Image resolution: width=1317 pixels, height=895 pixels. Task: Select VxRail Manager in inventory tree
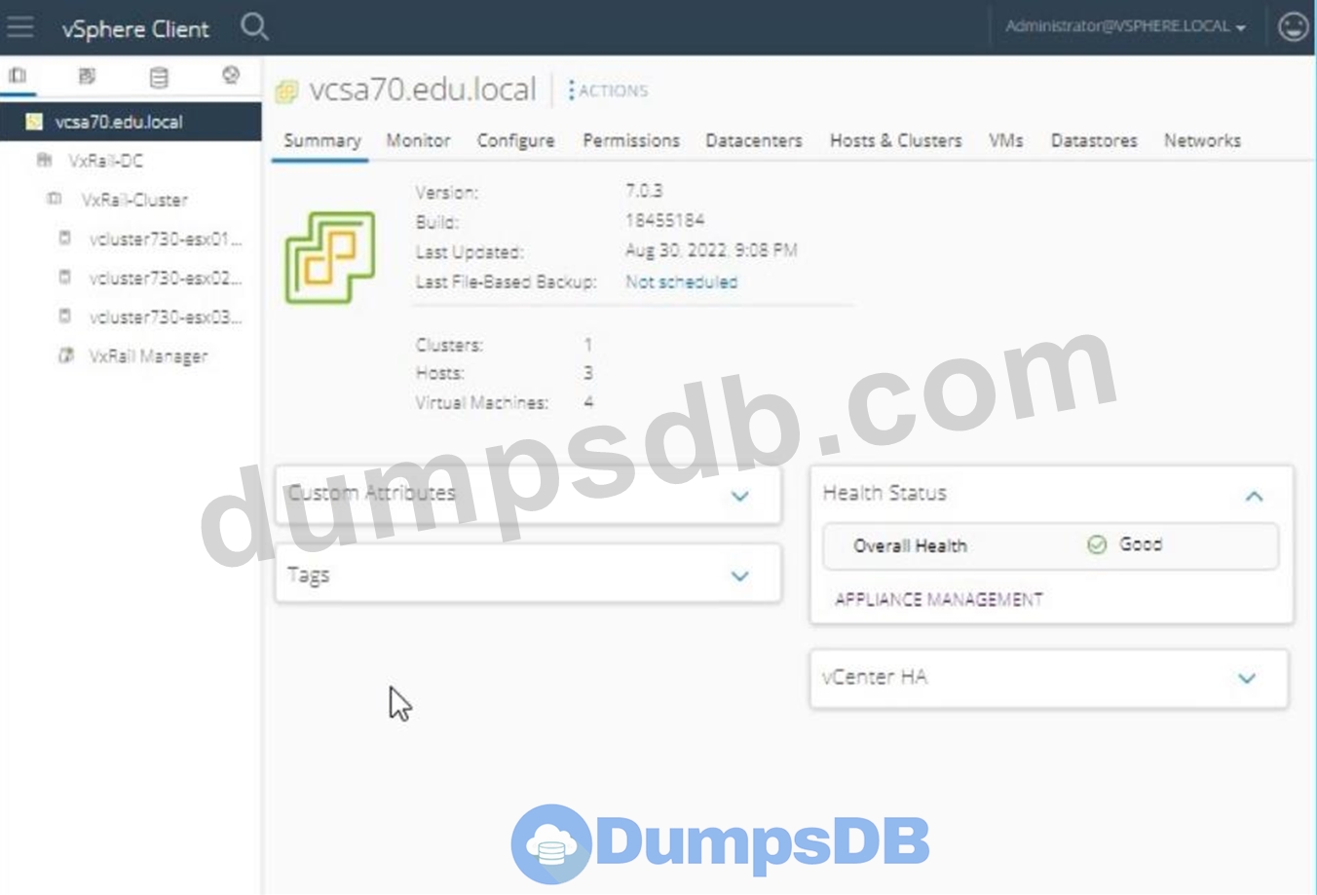click(x=148, y=356)
